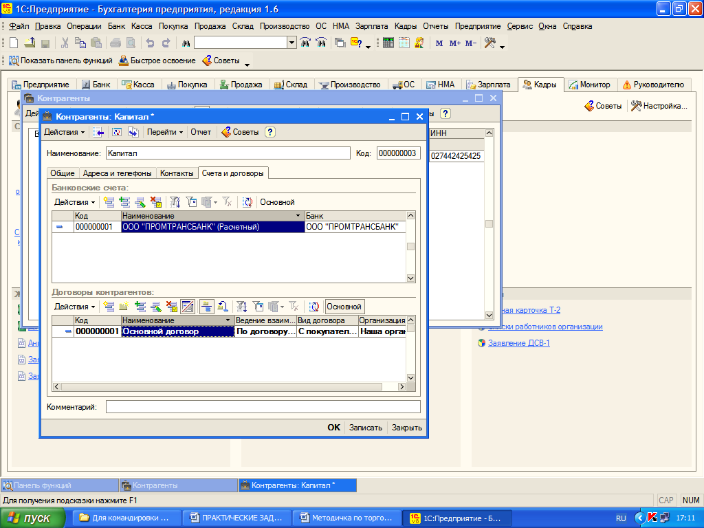This screenshot has width=704, height=528.
Task: Open Действия dropdown in bank accounts section
Action: (74, 202)
